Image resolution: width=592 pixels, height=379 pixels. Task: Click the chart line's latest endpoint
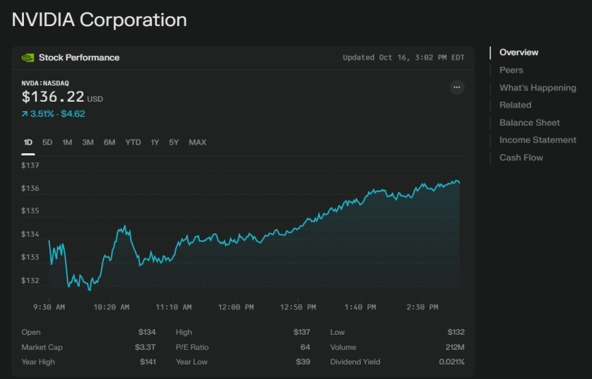459,183
